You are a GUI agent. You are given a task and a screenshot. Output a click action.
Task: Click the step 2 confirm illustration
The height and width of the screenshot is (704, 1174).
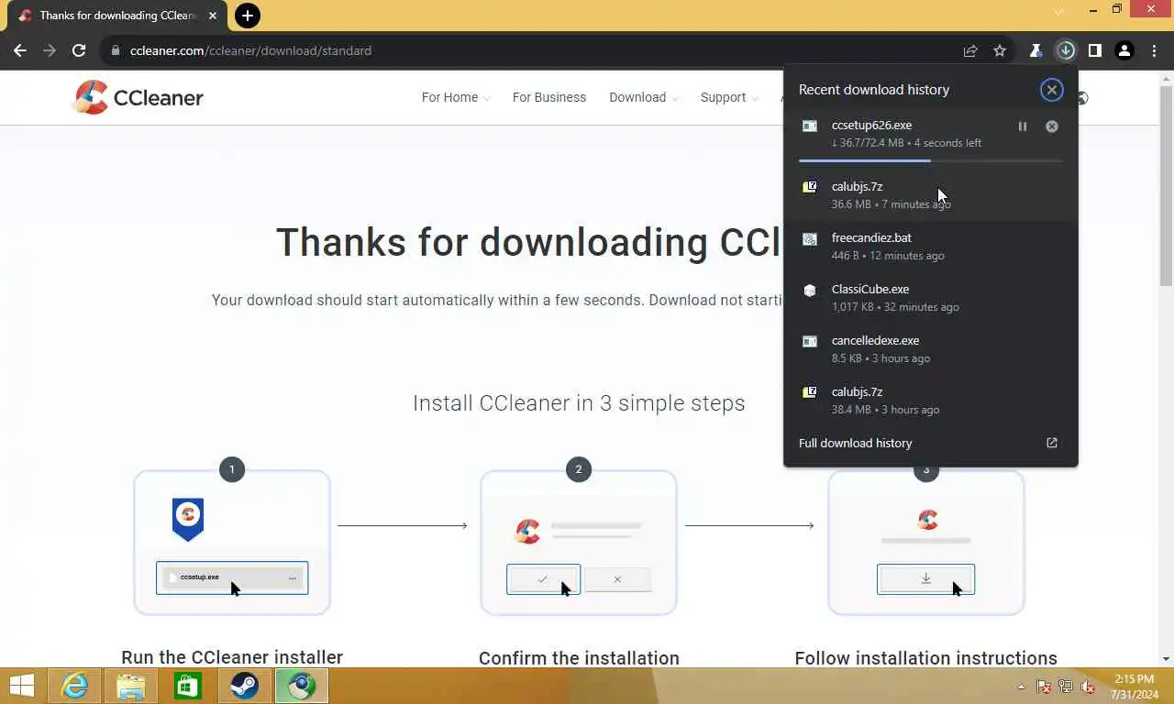coord(579,542)
